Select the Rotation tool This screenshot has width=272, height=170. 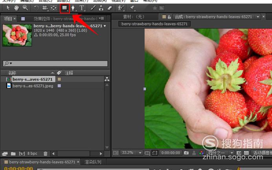pos(36,8)
